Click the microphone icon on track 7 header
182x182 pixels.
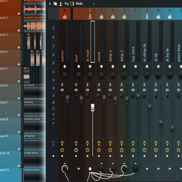coord(147,17)
